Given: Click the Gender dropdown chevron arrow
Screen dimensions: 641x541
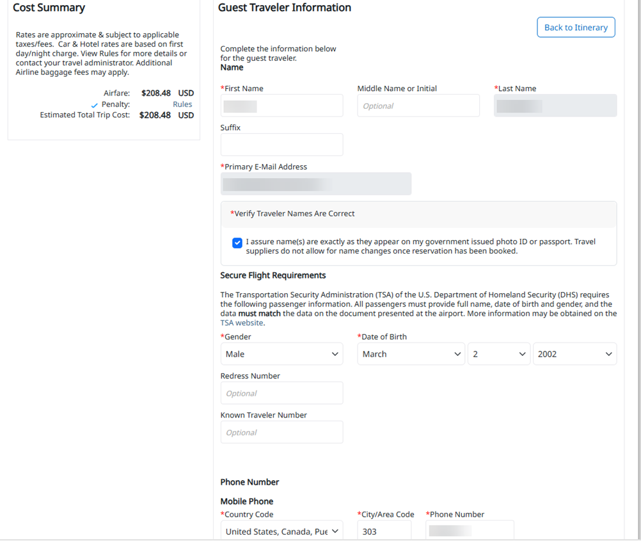Looking at the screenshot, I should point(335,354).
